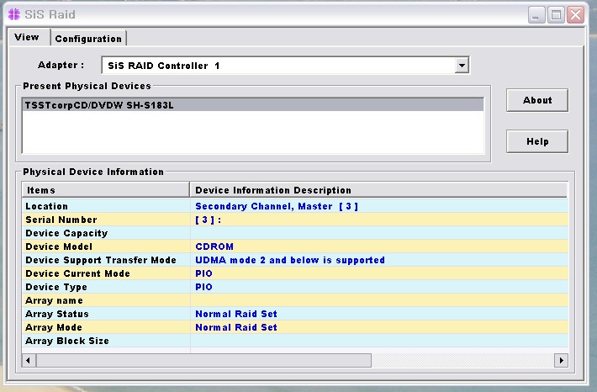Click 'UDMA mode 2 and below is supported'

(x=290, y=260)
